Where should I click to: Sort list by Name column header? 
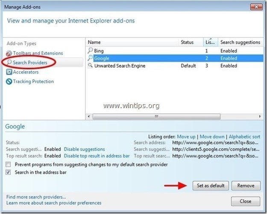[x=132, y=42]
